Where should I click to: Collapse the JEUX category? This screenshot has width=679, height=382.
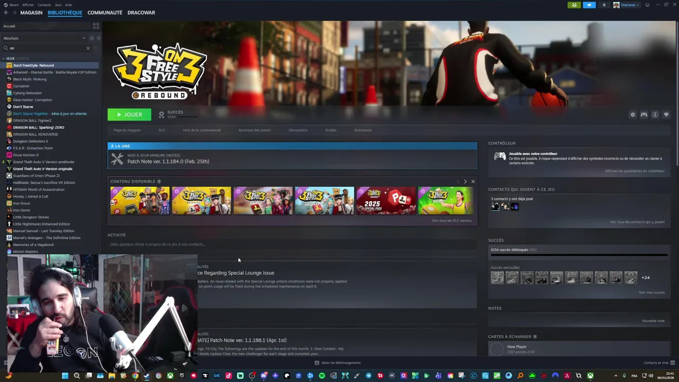point(4,58)
